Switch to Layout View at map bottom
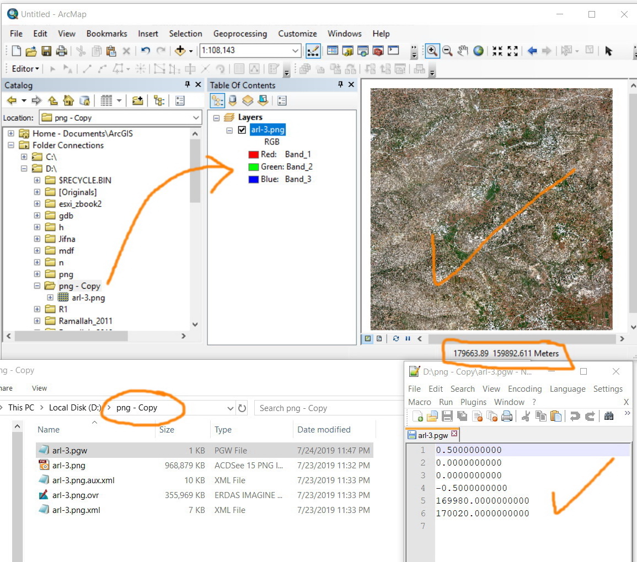The height and width of the screenshot is (562, 637). coord(379,339)
